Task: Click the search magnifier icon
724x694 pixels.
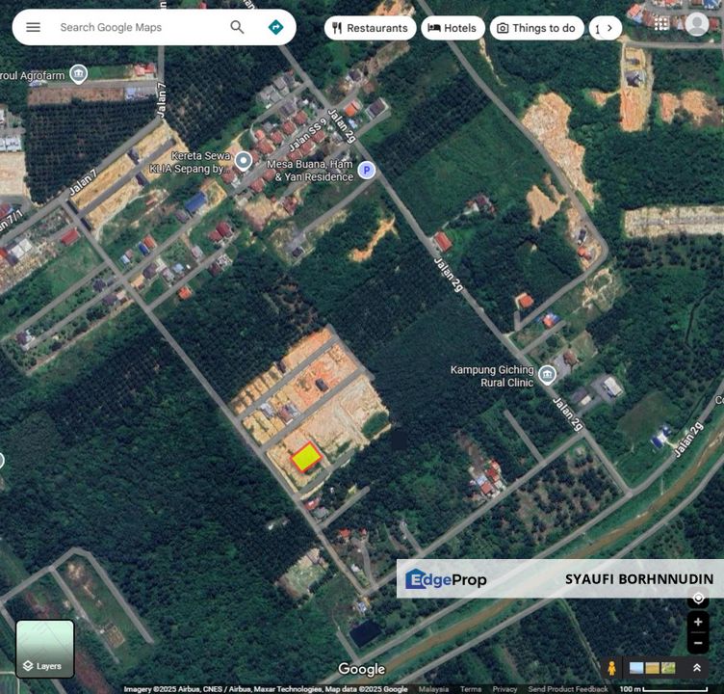Action: [x=237, y=27]
